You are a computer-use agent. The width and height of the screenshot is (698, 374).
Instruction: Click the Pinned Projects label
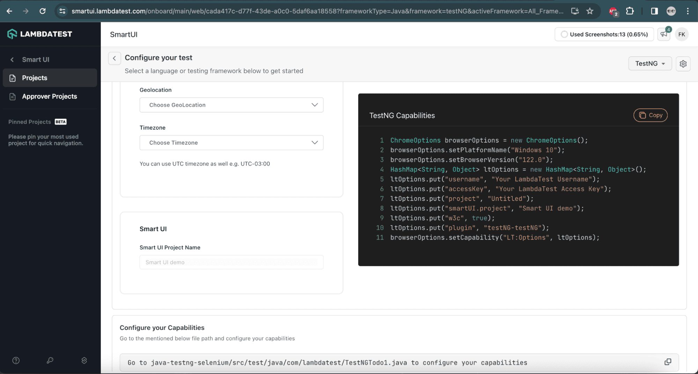click(x=30, y=122)
